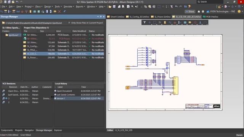Click the Undo arrow in the title bar

17,2
